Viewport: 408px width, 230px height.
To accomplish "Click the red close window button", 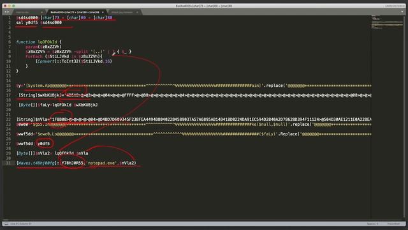I will click(5, 6).
